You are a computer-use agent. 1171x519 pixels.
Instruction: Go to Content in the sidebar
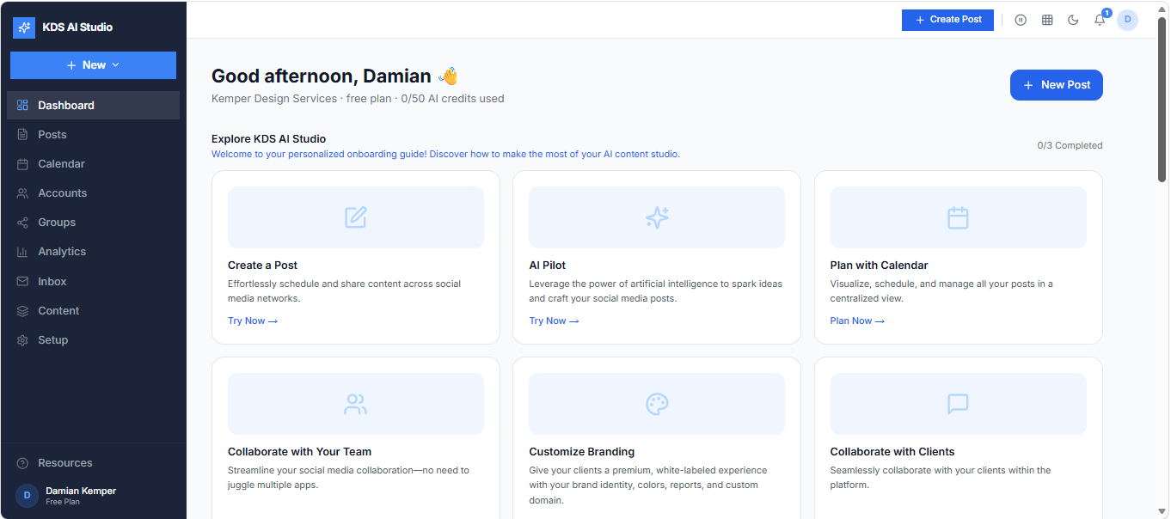tap(94, 311)
